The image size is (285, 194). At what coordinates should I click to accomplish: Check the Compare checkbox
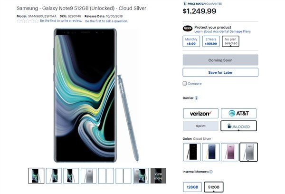185,83
